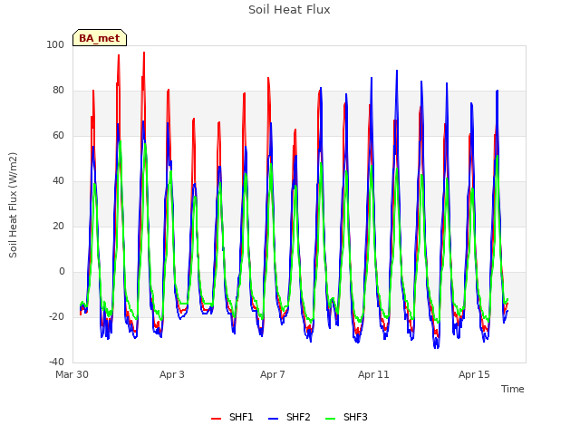Click the Apr 11 x-axis tick label
Screen dimensions: 580x435
pyautogui.click(x=373, y=374)
